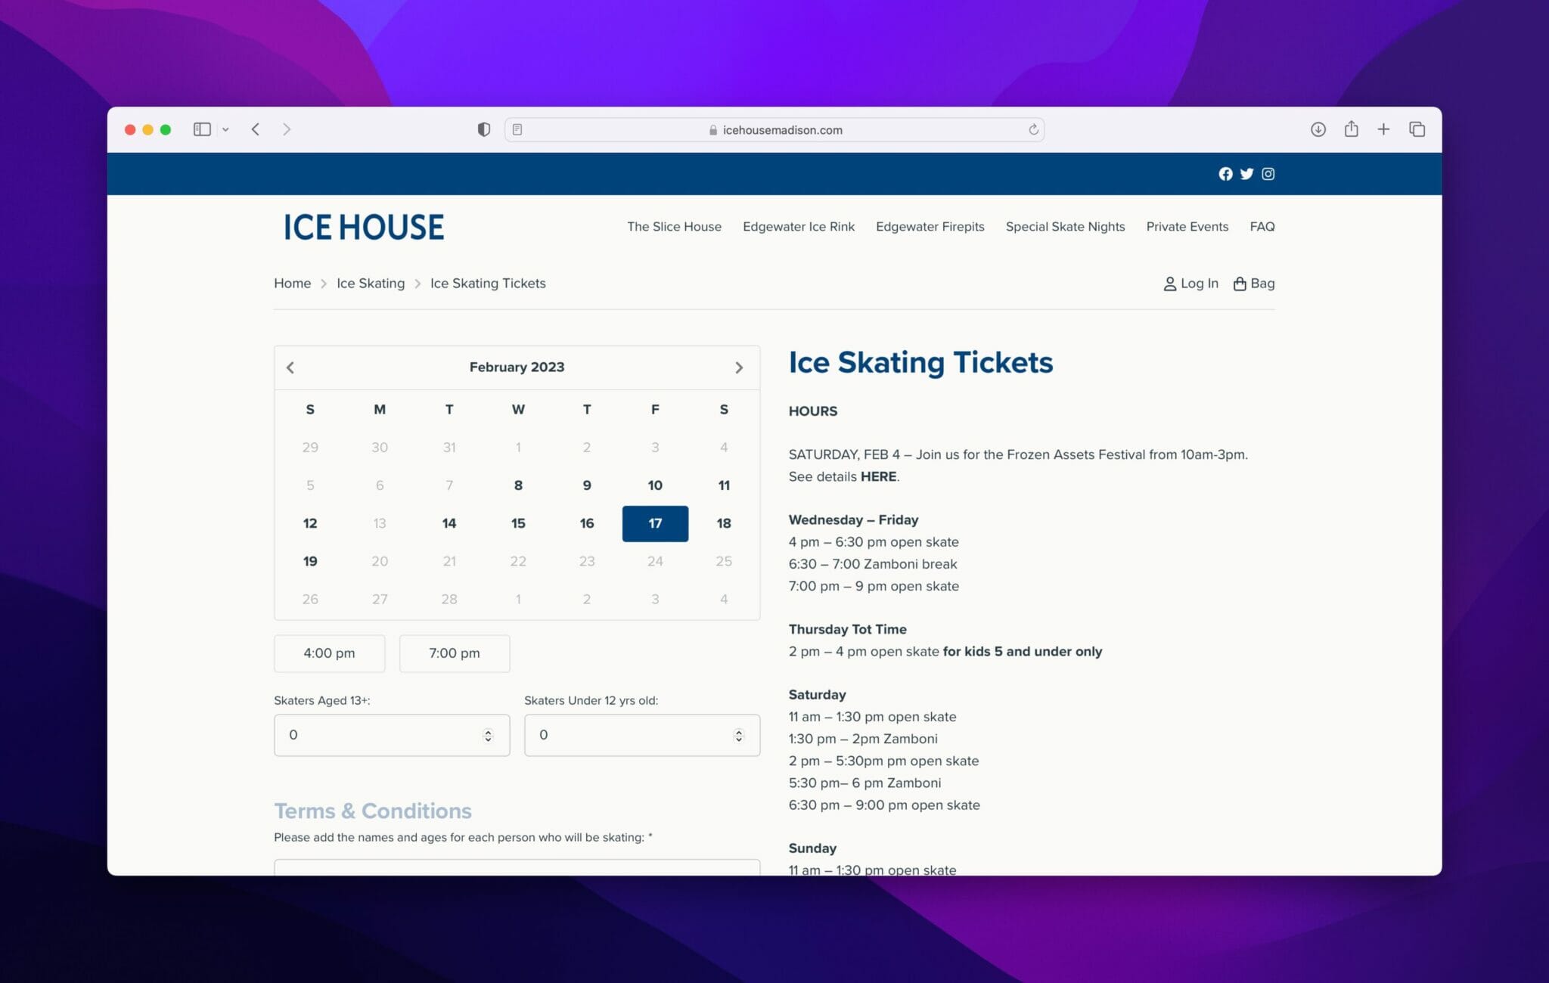Viewport: 1549px width, 983px height.
Task: Open Edgewater Firepits menu item
Action: click(x=930, y=227)
